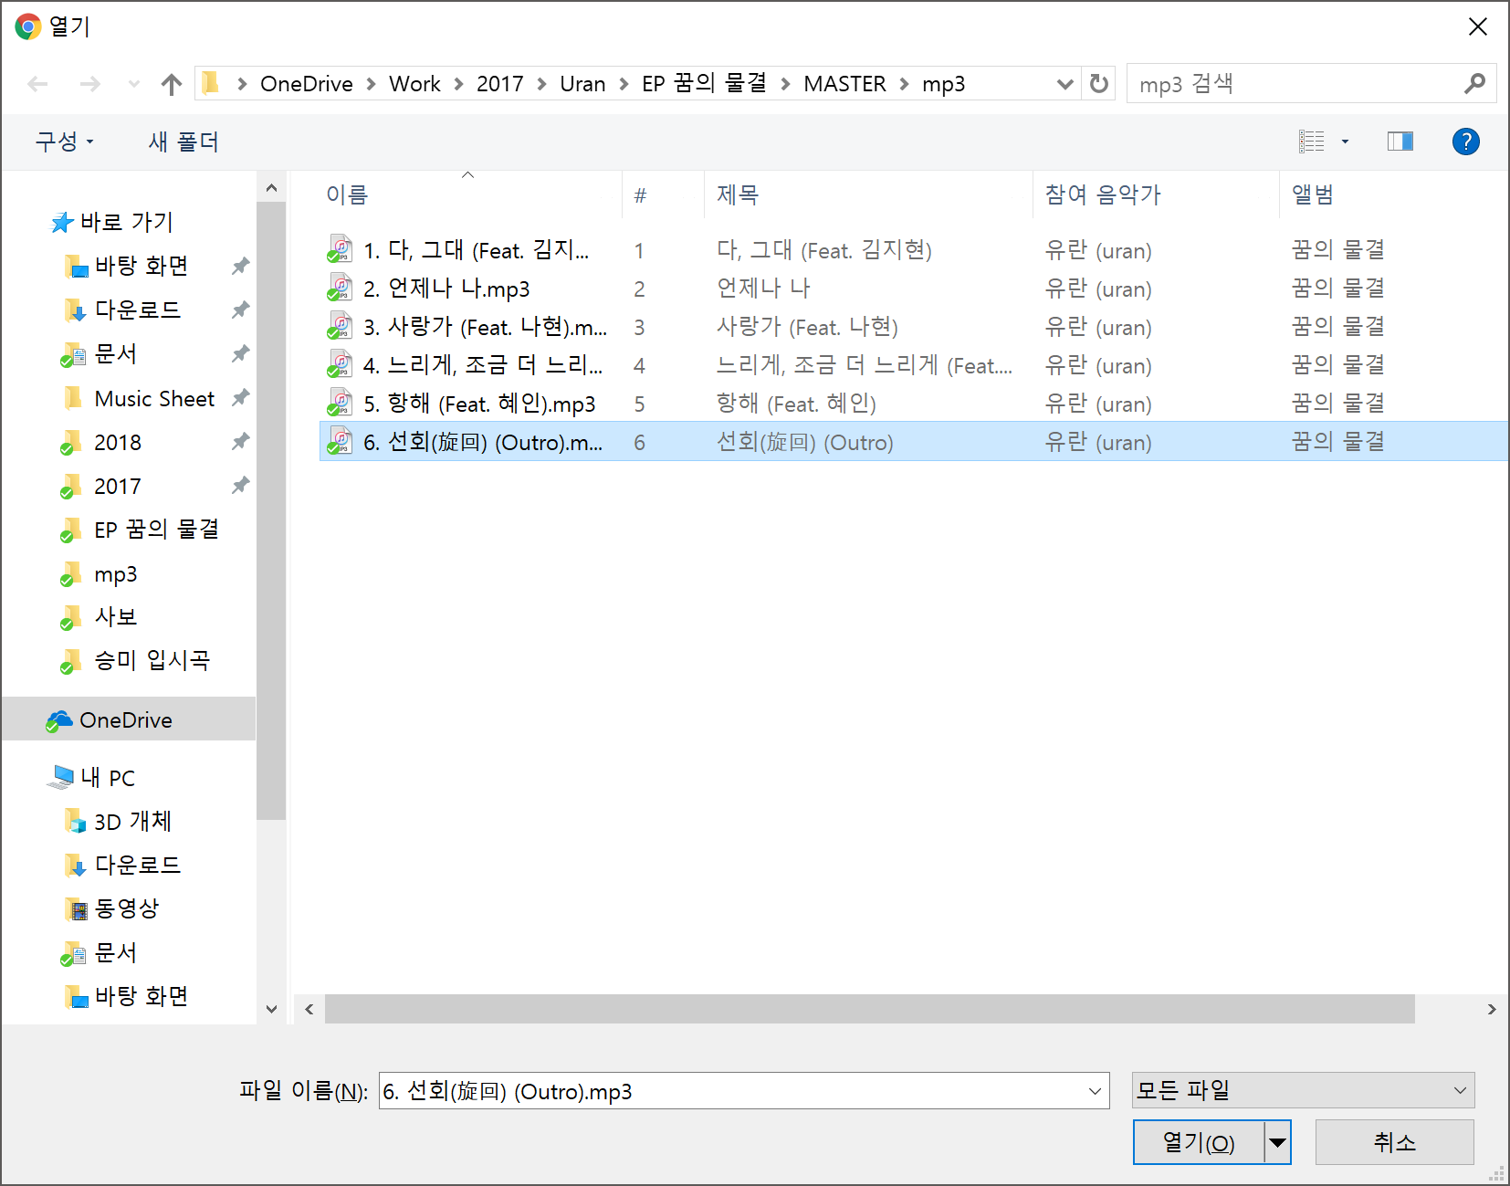Click the 3D 개체 folder icon
This screenshot has height=1186, width=1510.
(x=75, y=821)
